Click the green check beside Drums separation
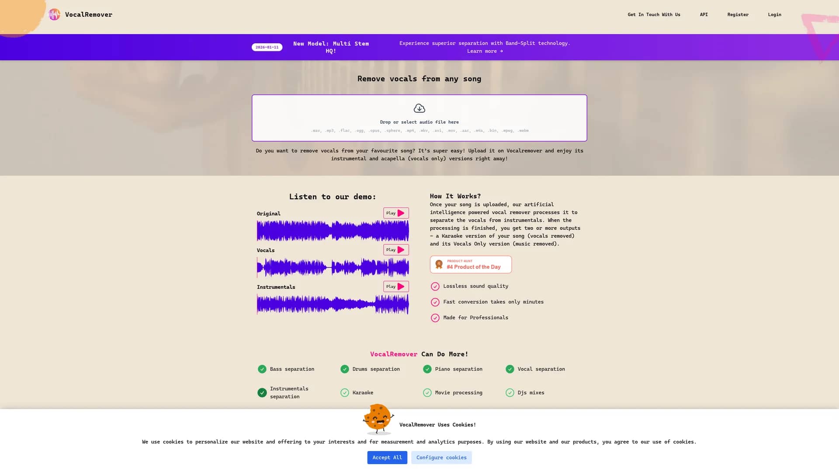 344,369
